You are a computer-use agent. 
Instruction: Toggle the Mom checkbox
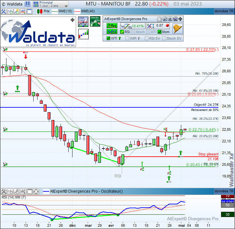(160, 32)
